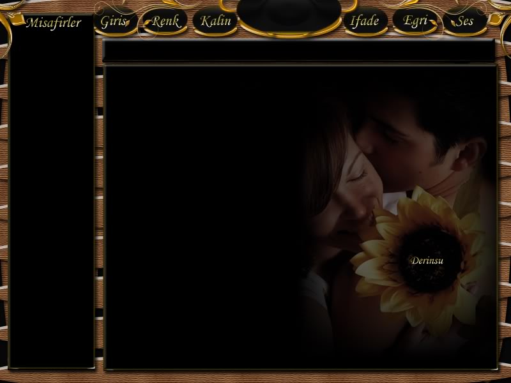
Task: Click the gold leaf left of Renk
Action: 148,23
